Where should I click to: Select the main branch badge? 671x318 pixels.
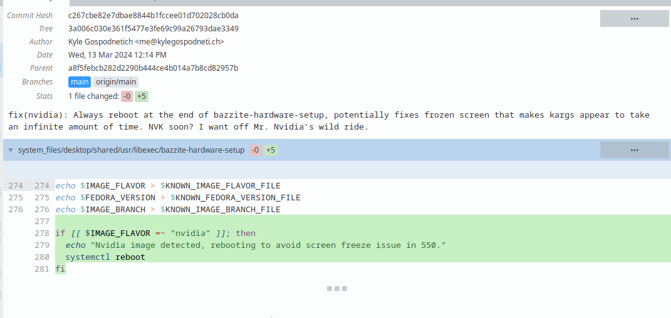(x=80, y=81)
